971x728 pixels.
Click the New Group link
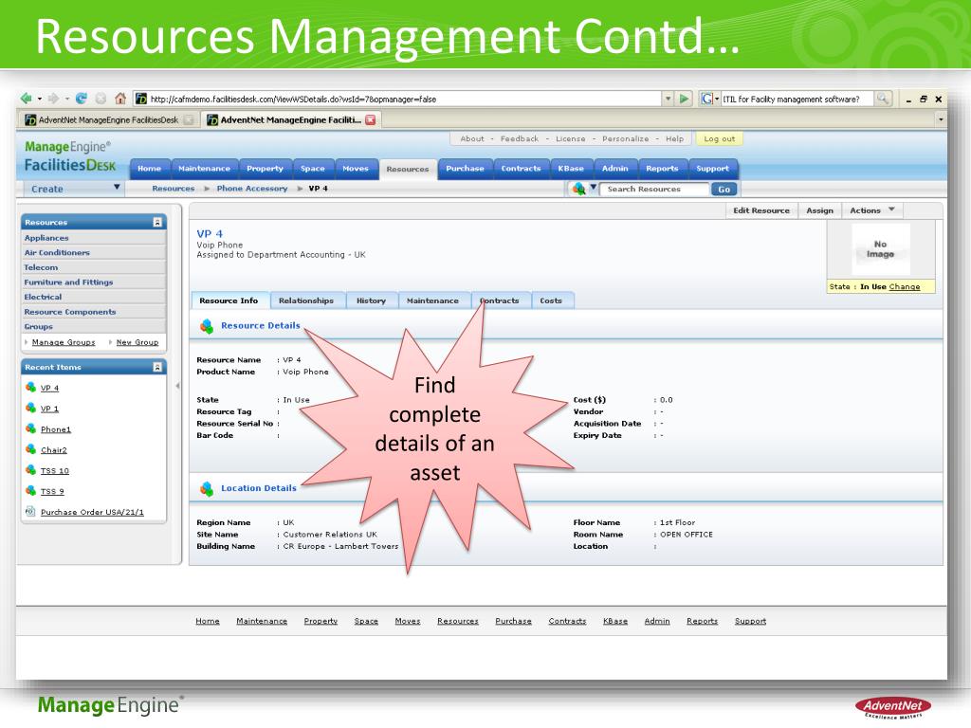point(137,342)
